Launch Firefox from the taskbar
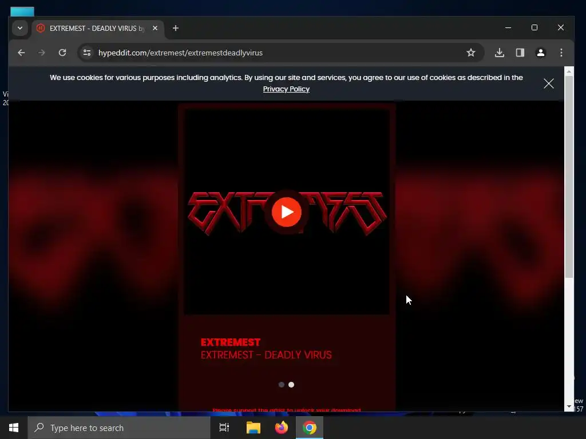Screen dimensions: 586x439 (x=282, y=428)
